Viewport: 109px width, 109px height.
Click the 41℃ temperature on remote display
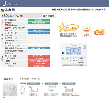[x=74, y=52]
